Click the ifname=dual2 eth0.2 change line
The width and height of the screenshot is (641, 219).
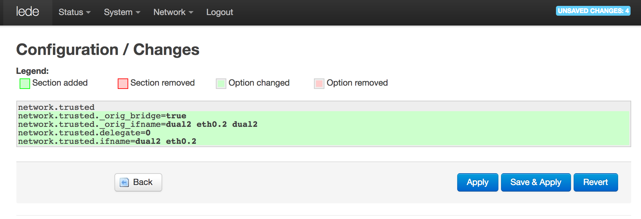click(323, 141)
